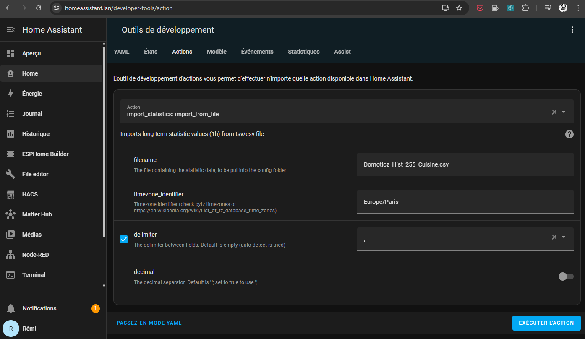Click the Home Assistant title text
This screenshot has height=339, width=585.
click(52, 30)
